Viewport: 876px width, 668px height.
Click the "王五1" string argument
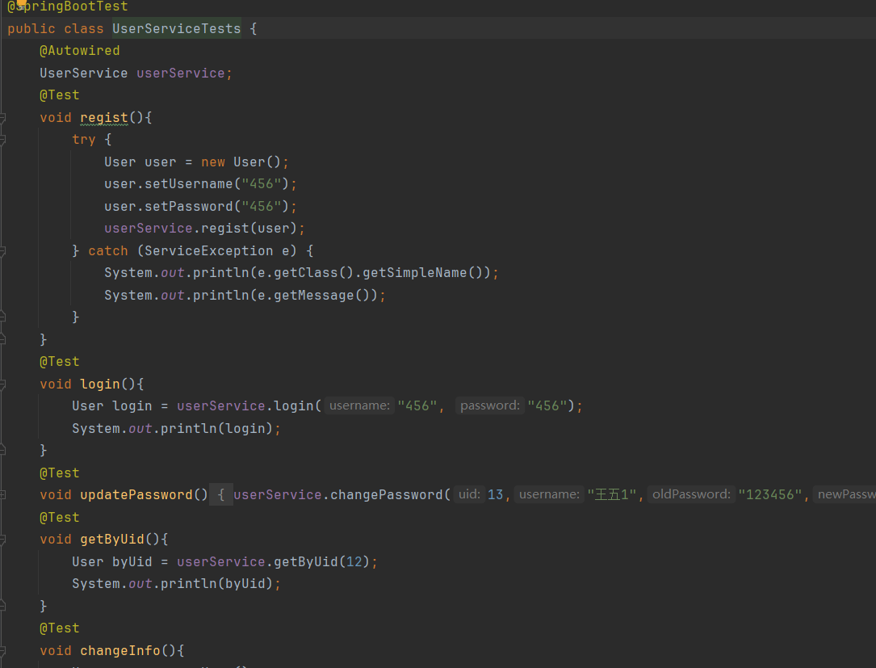coord(612,494)
